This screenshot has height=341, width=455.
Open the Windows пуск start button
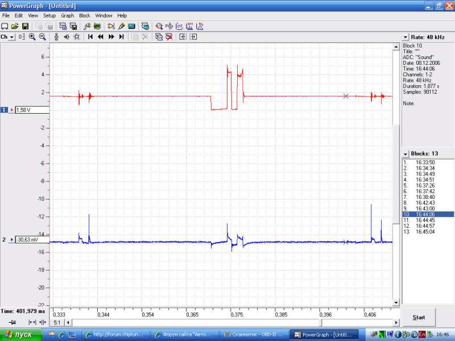tap(21, 335)
